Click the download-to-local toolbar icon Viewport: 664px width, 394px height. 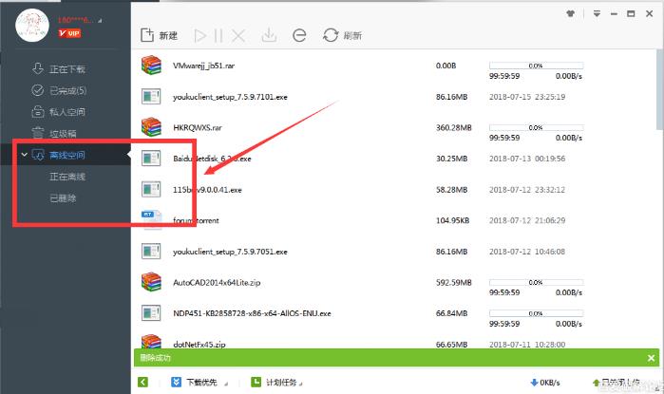(269, 35)
